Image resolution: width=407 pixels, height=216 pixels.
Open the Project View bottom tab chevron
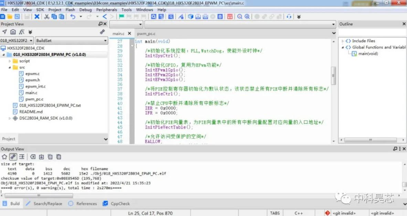tap(106, 139)
